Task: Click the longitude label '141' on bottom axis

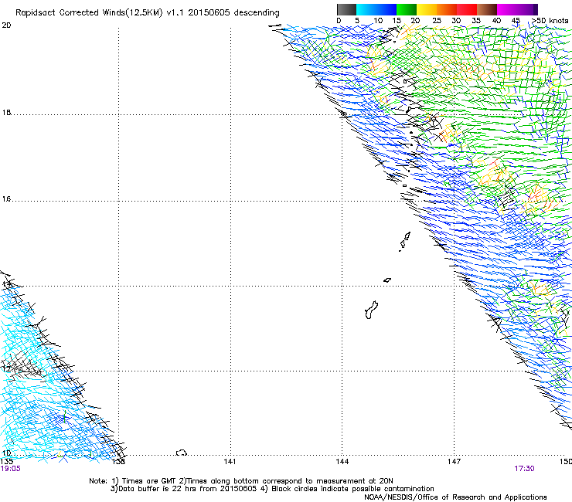Action: pos(230,462)
